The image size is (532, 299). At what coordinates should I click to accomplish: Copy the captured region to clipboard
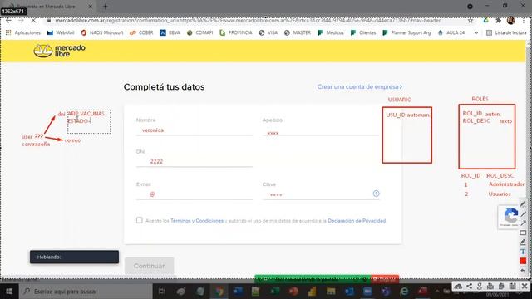(501, 287)
